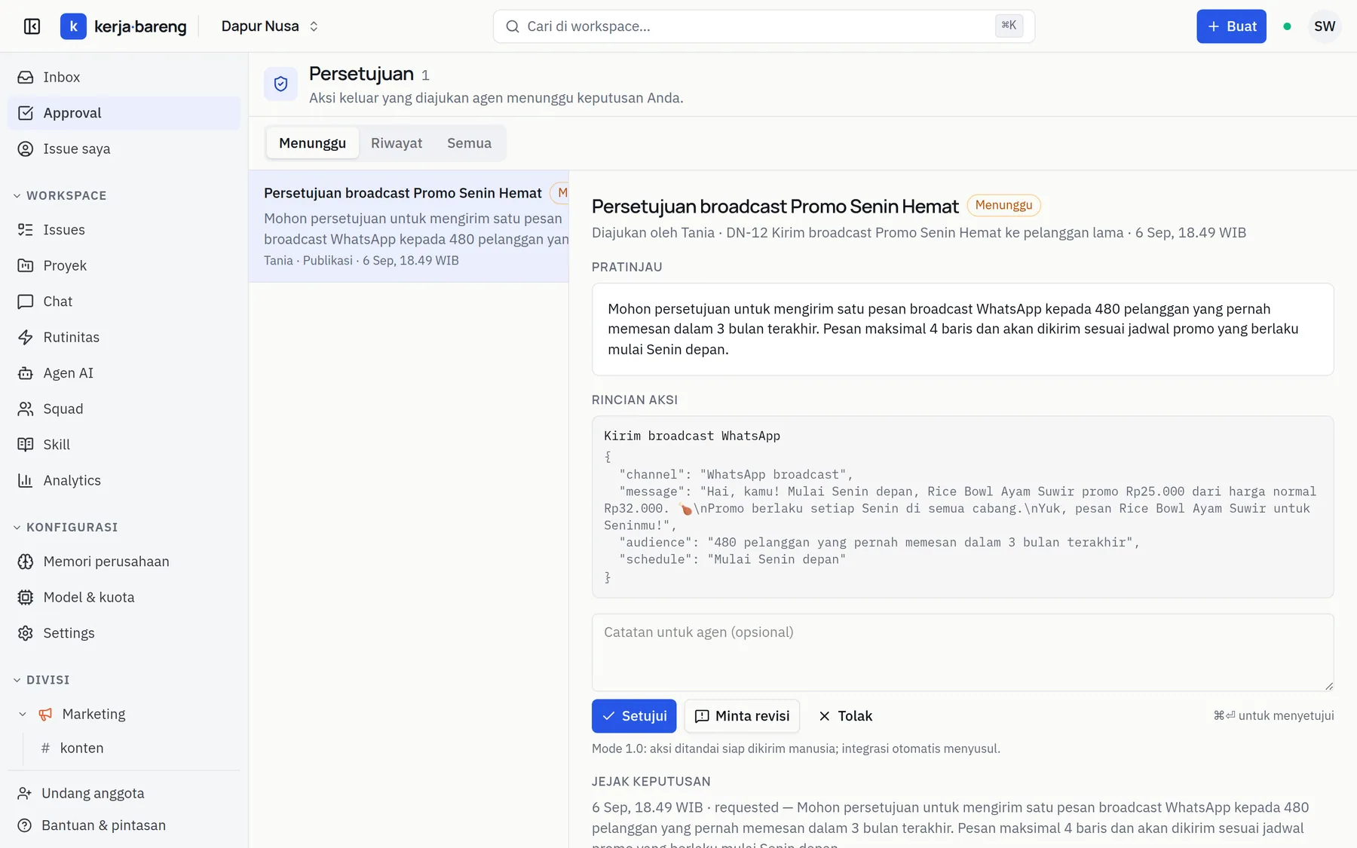Open the Dapur Nusa workspace switcher
Image resolution: width=1357 pixels, height=848 pixels.
coord(270,26)
